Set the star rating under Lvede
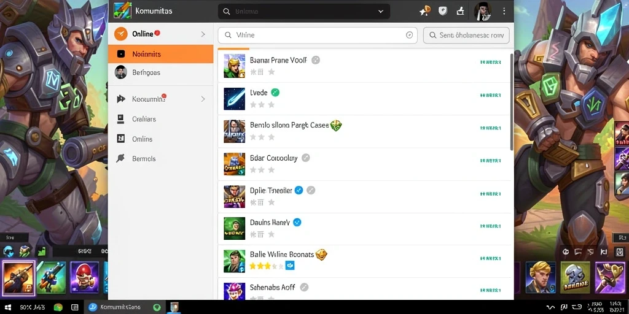This screenshot has width=629, height=314. point(262,105)
